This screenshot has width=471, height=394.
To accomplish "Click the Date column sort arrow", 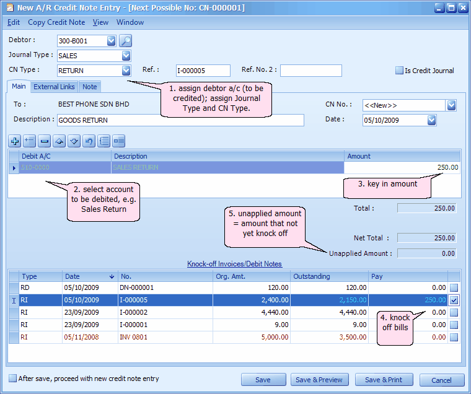I will tap(112, 276).
